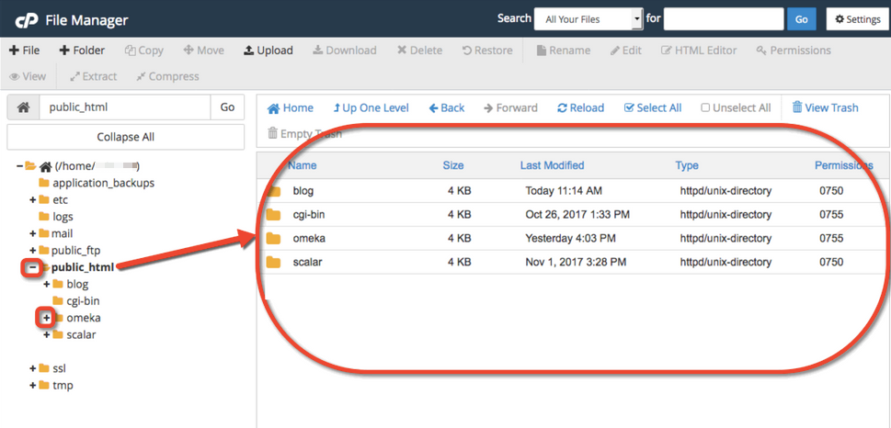The height and width of the screenshot is (428, 891).
Task: Click the Move toolbar button
Action: tap(203, 51)
